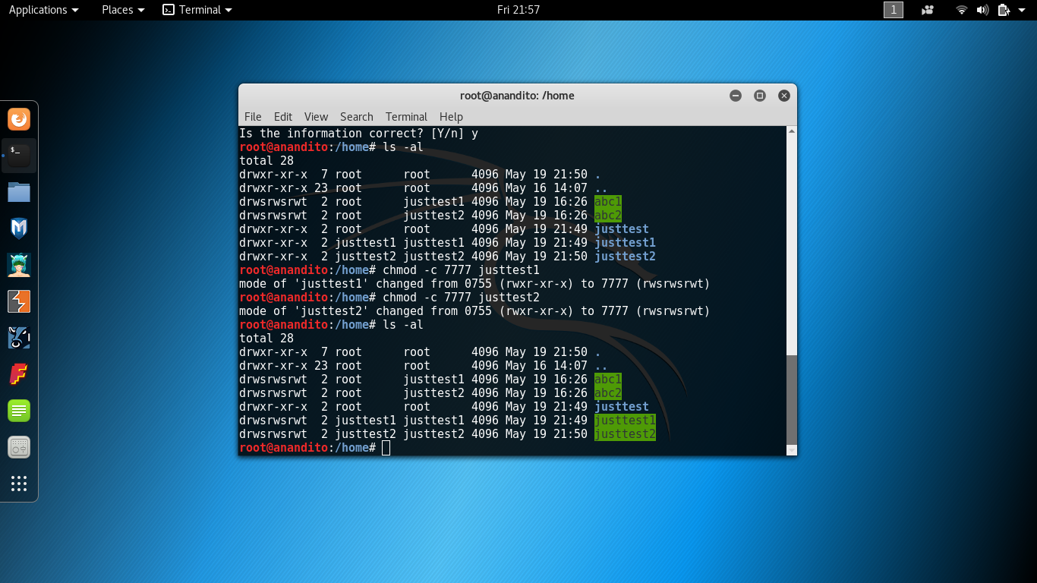Toggle Wi-Fi via the network icon in top panel

click(960, 10)
